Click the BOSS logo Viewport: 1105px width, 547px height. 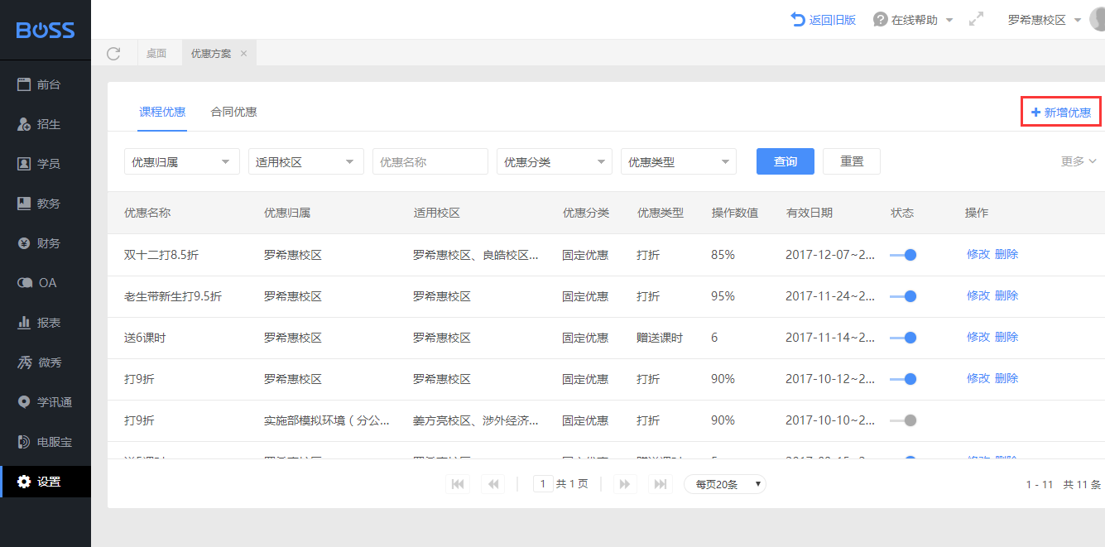(x=46, y=31)
